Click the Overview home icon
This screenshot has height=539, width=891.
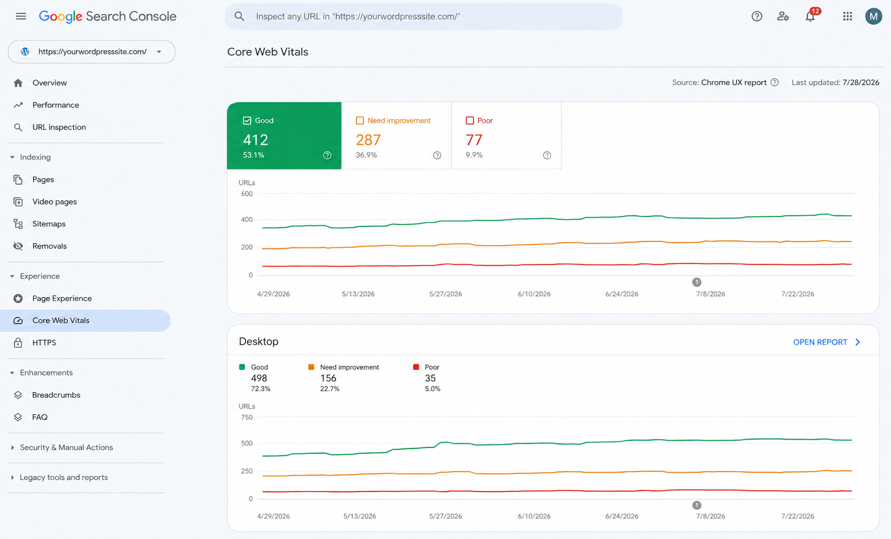pyautogui.click(x=18, y=83)
